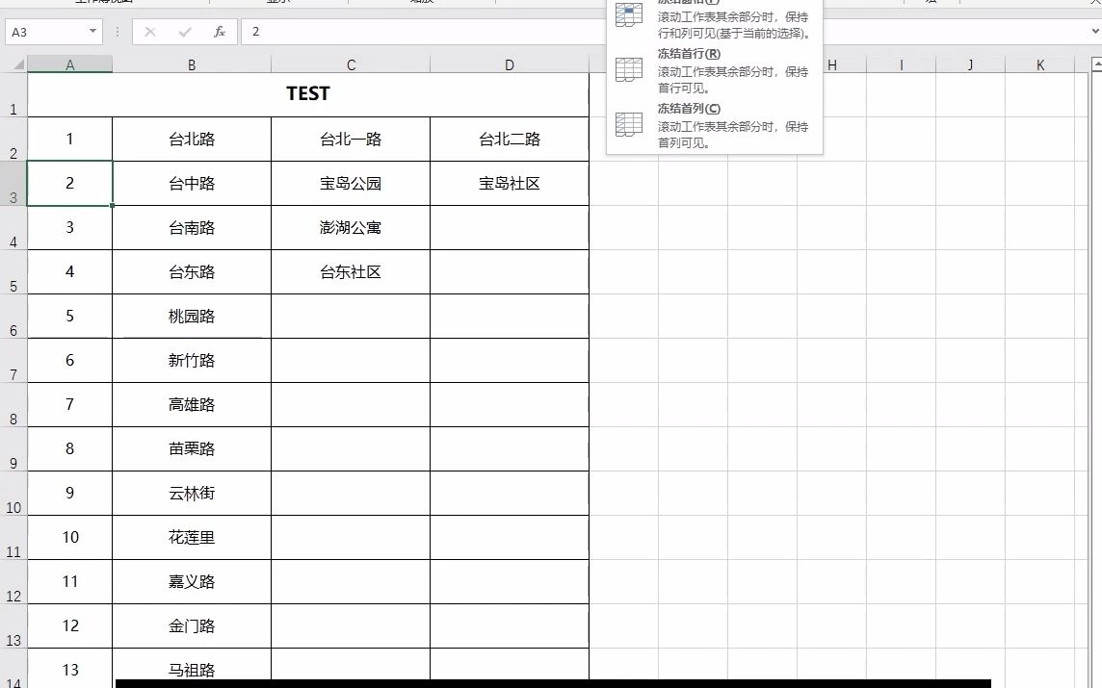Image resolution: width=1102 pixels, height=688 pixels.
Task: Select column header C
Action: tap(350, 64)
